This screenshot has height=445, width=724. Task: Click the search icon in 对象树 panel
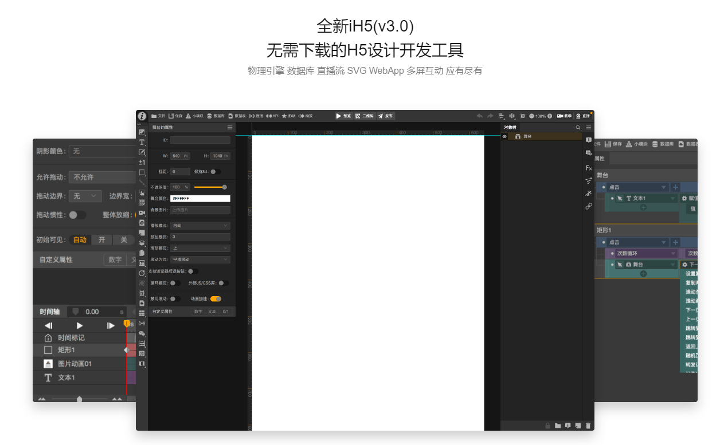click(x=578, y=127)
